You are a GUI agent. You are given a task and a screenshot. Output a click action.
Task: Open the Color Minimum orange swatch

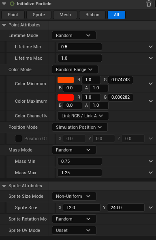coord(66,80)
